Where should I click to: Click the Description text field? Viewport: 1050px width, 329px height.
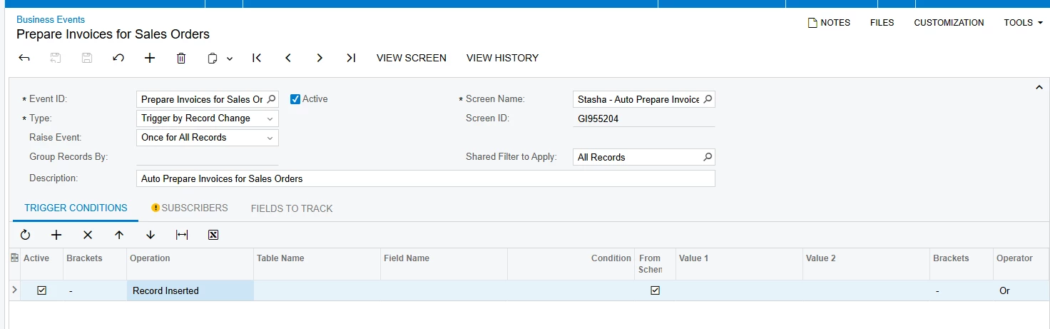click(425, 178)
